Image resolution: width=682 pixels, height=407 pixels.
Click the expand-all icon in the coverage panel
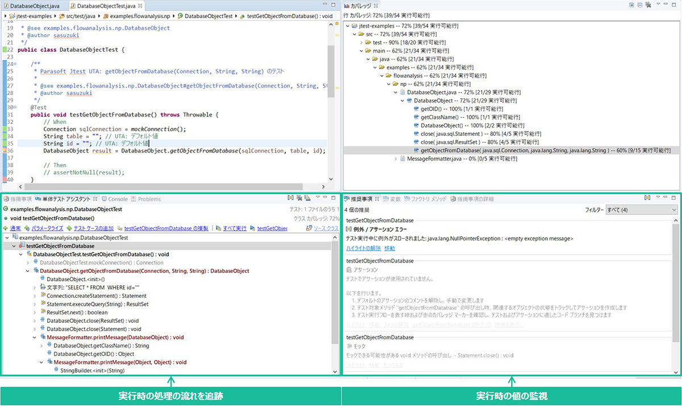633,5
